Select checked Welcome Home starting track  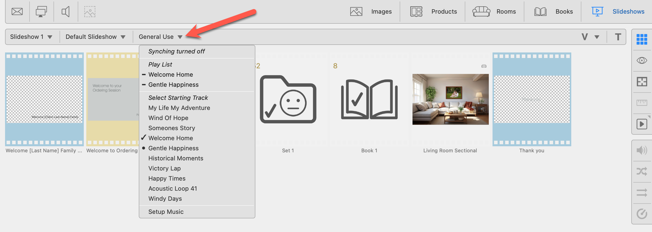tap(171, 138)
